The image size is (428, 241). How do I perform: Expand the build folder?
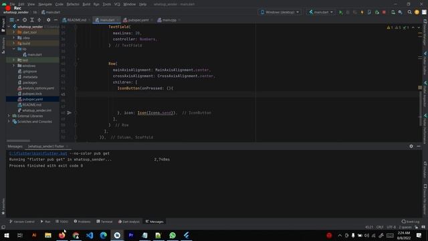[x=14, y=43]
